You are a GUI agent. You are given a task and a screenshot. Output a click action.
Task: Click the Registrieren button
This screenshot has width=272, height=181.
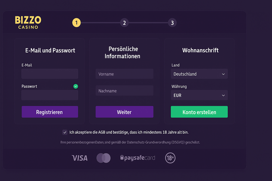(x=50, y=112)
